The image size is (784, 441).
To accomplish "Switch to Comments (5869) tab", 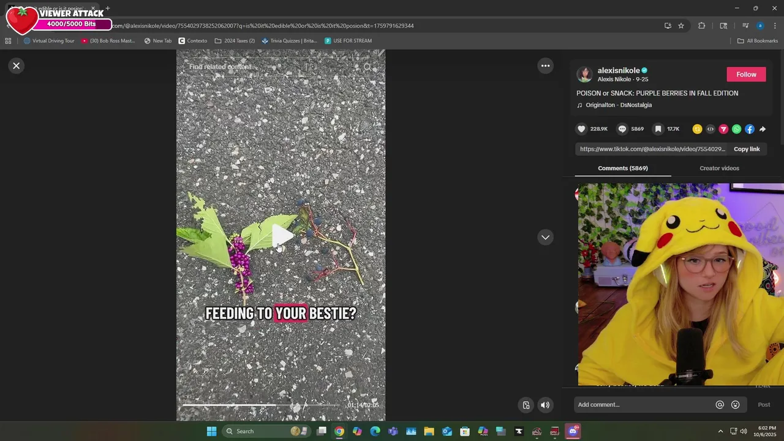I will click(623, 168).
